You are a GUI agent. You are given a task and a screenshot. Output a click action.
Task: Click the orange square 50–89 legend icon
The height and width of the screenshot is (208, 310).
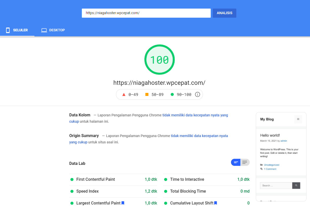coord(147,95)
